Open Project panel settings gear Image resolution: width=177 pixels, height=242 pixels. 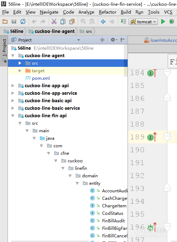point(114,40)
